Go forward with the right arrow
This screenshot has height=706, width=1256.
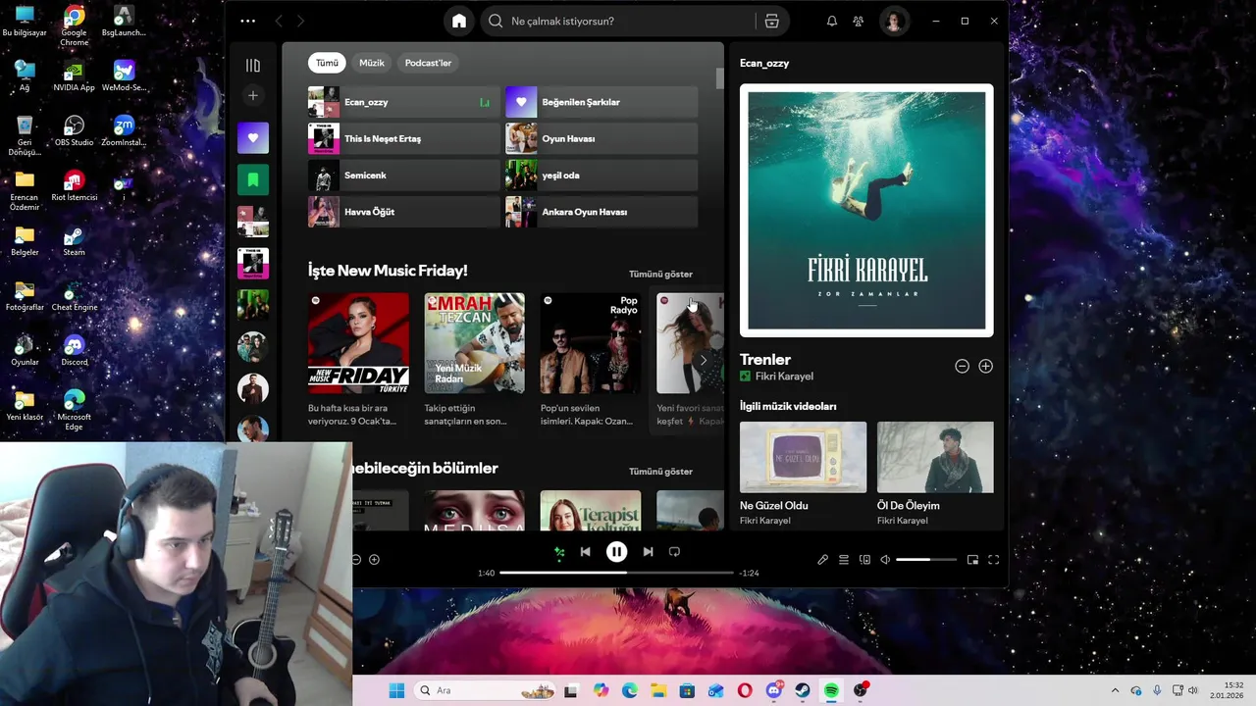300,21
